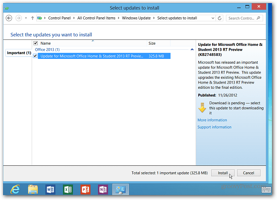The height and width of the screenshot is (200, 277).
Task: Open the address bar history dropdown
Action: [x=213, y=18]
